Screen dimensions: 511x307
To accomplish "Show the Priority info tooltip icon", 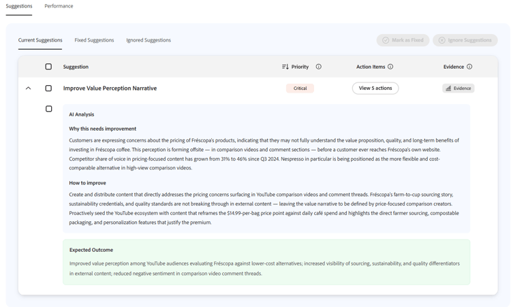I will click(x=318, y=67).
